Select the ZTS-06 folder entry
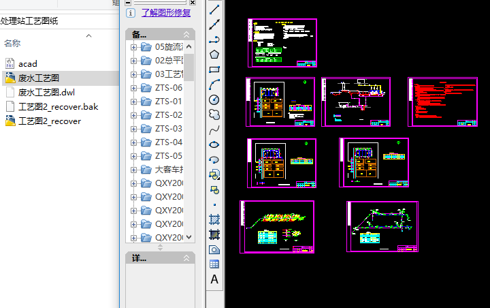The width and height of the screenshot is (490, 308). pos(161,88)
